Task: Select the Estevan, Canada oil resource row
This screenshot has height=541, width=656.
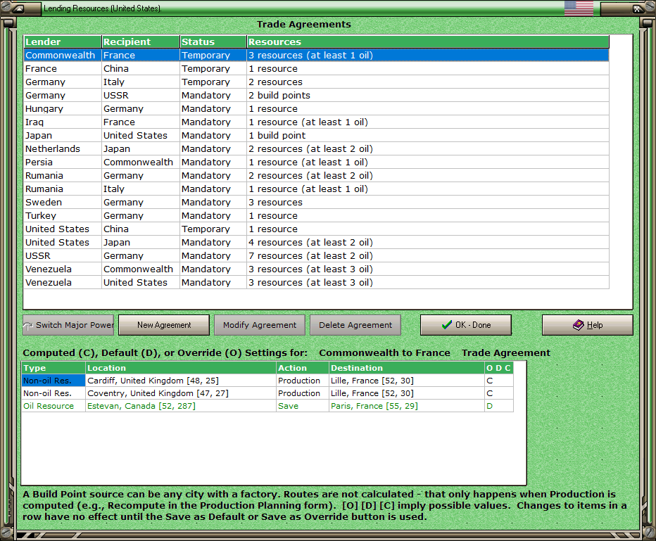Action: tap(267, 406)
